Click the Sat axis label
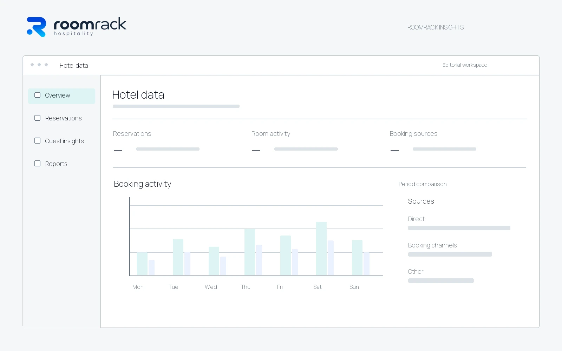Image resolution: width=562 pixels, height=351 pixels. (x=318, y=287)
